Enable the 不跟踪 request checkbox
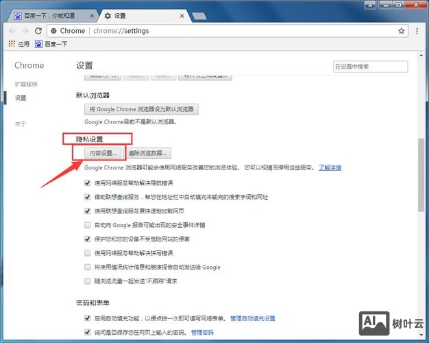The height and width of the screenshot is (343, 429). pos(87,281)
